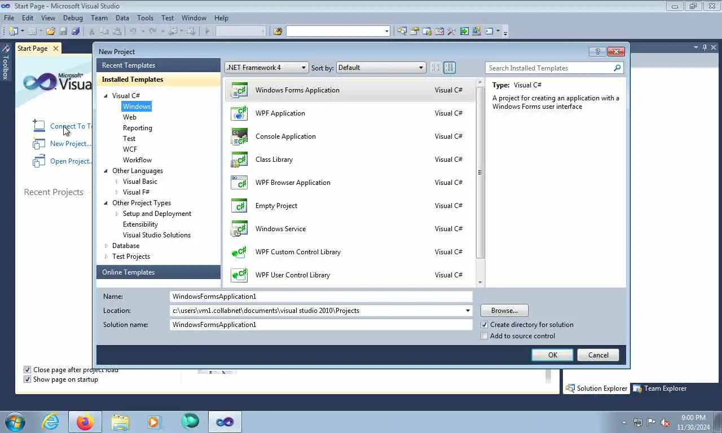Click the Paste toolbar icon

tap(117, 31)
